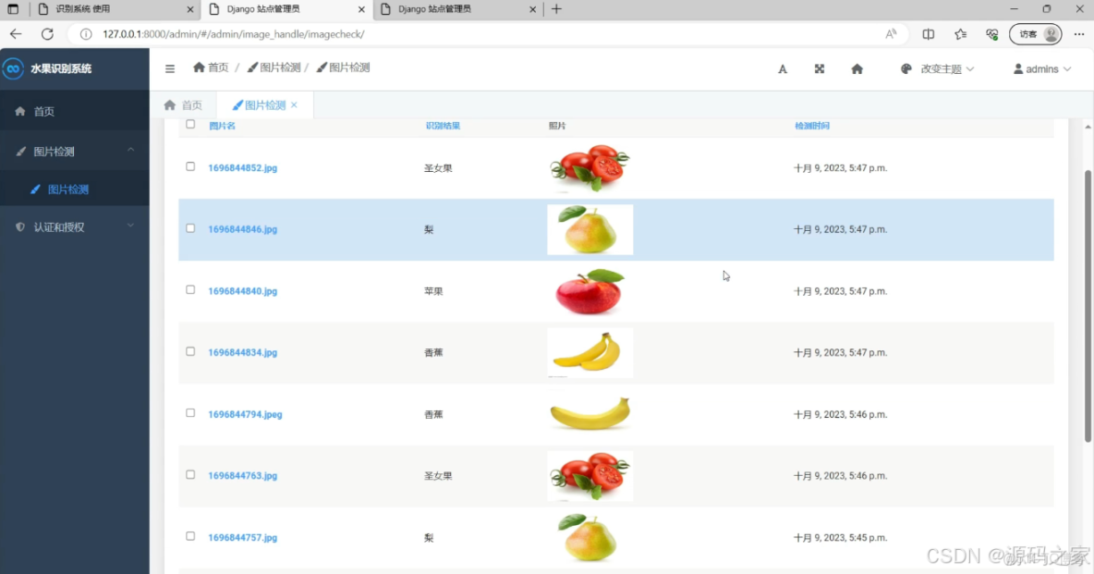1094x574 pixels.
Task: Click the home icon in the top toolbar
Action: coord(857,68)
